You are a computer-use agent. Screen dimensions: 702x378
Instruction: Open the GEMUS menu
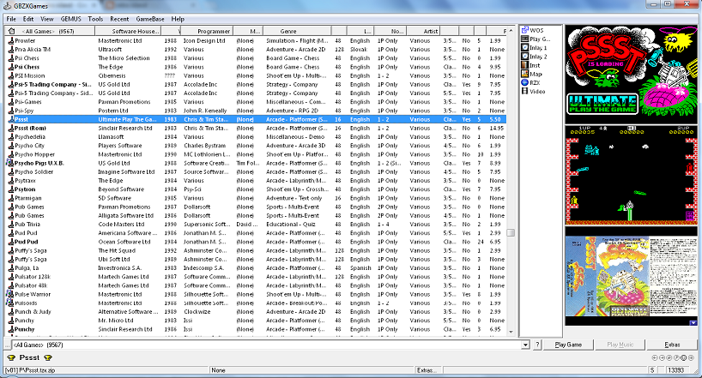click(x=70, y=19)
